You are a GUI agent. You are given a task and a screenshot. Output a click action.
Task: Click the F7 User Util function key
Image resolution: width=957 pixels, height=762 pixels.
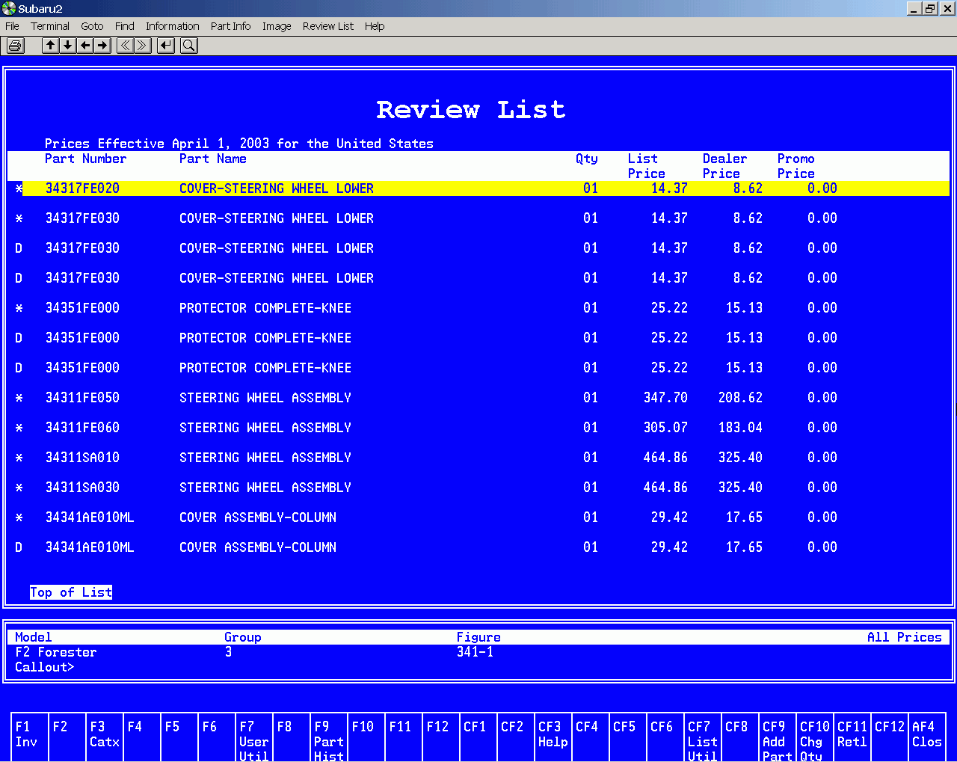pos(254,737)
